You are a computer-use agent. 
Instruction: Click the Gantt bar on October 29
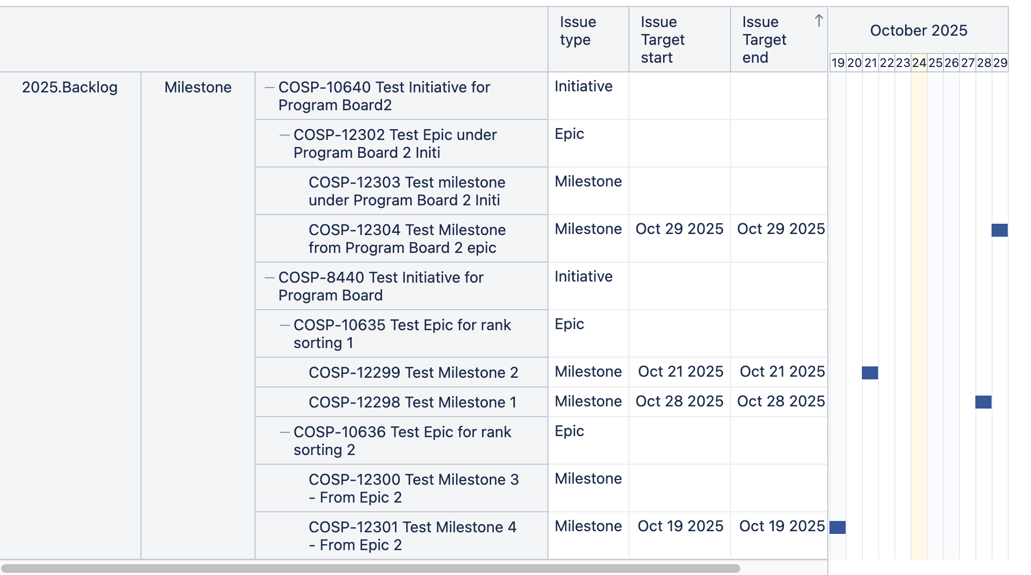coord(999,230)
